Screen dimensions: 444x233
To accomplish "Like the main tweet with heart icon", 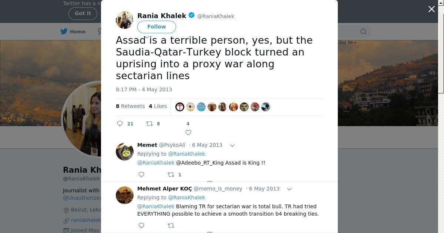I will coord(188,132).
